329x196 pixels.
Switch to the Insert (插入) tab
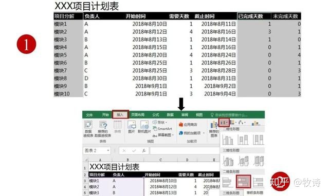tap(120, 115)
